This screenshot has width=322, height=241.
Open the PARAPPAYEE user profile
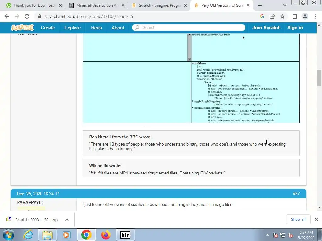pos(31,202)
